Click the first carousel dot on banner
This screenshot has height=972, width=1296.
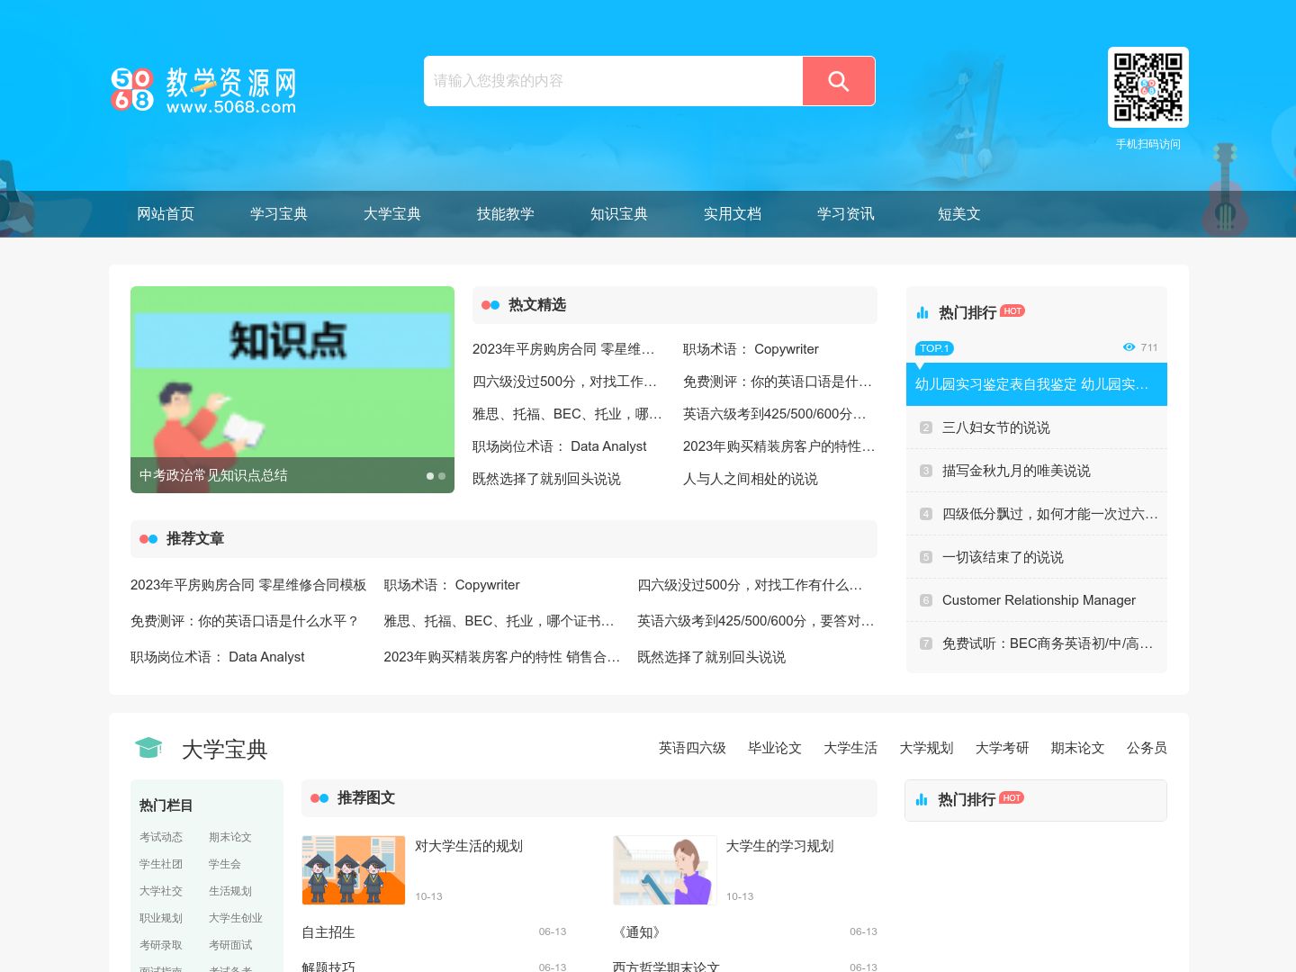coord(430,476)
